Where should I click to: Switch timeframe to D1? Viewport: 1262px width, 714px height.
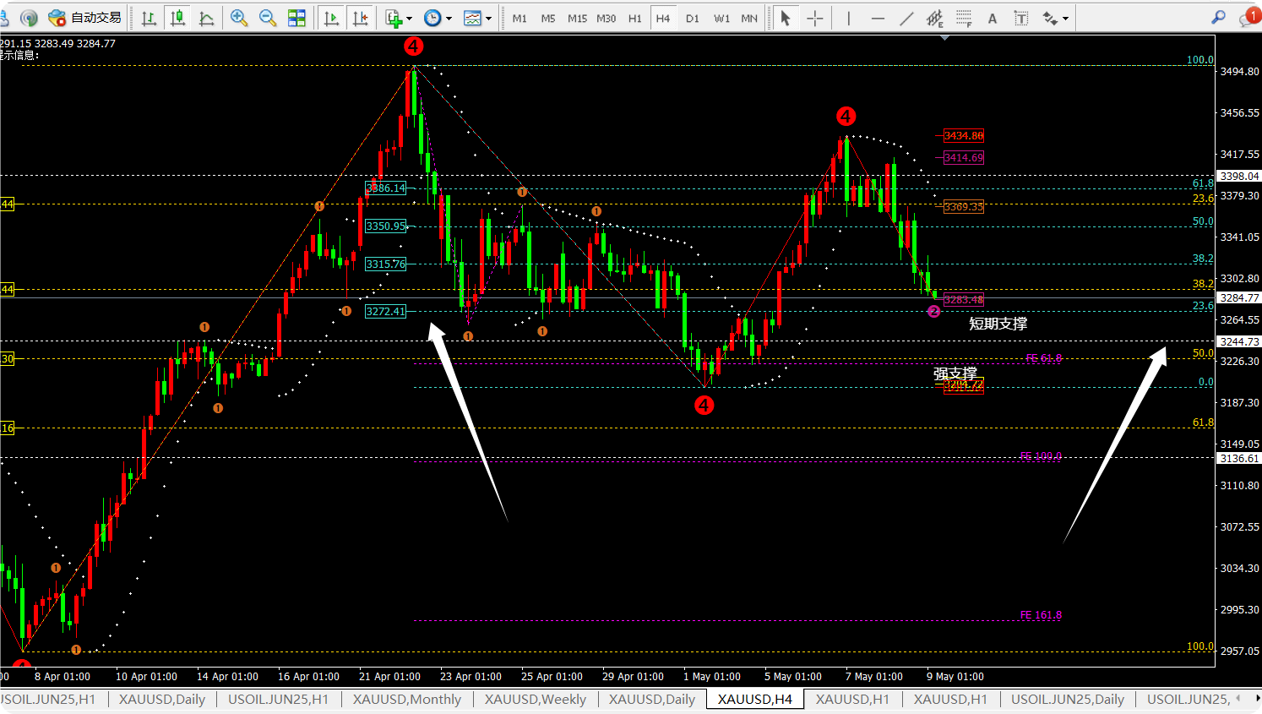click(x=693, y=18)
